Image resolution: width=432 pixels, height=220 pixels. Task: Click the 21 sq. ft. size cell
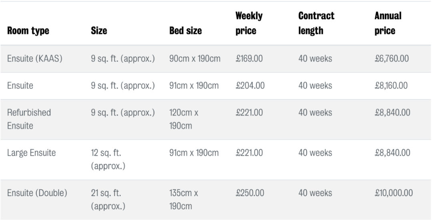pyautogui.click(x=106, y=200)
